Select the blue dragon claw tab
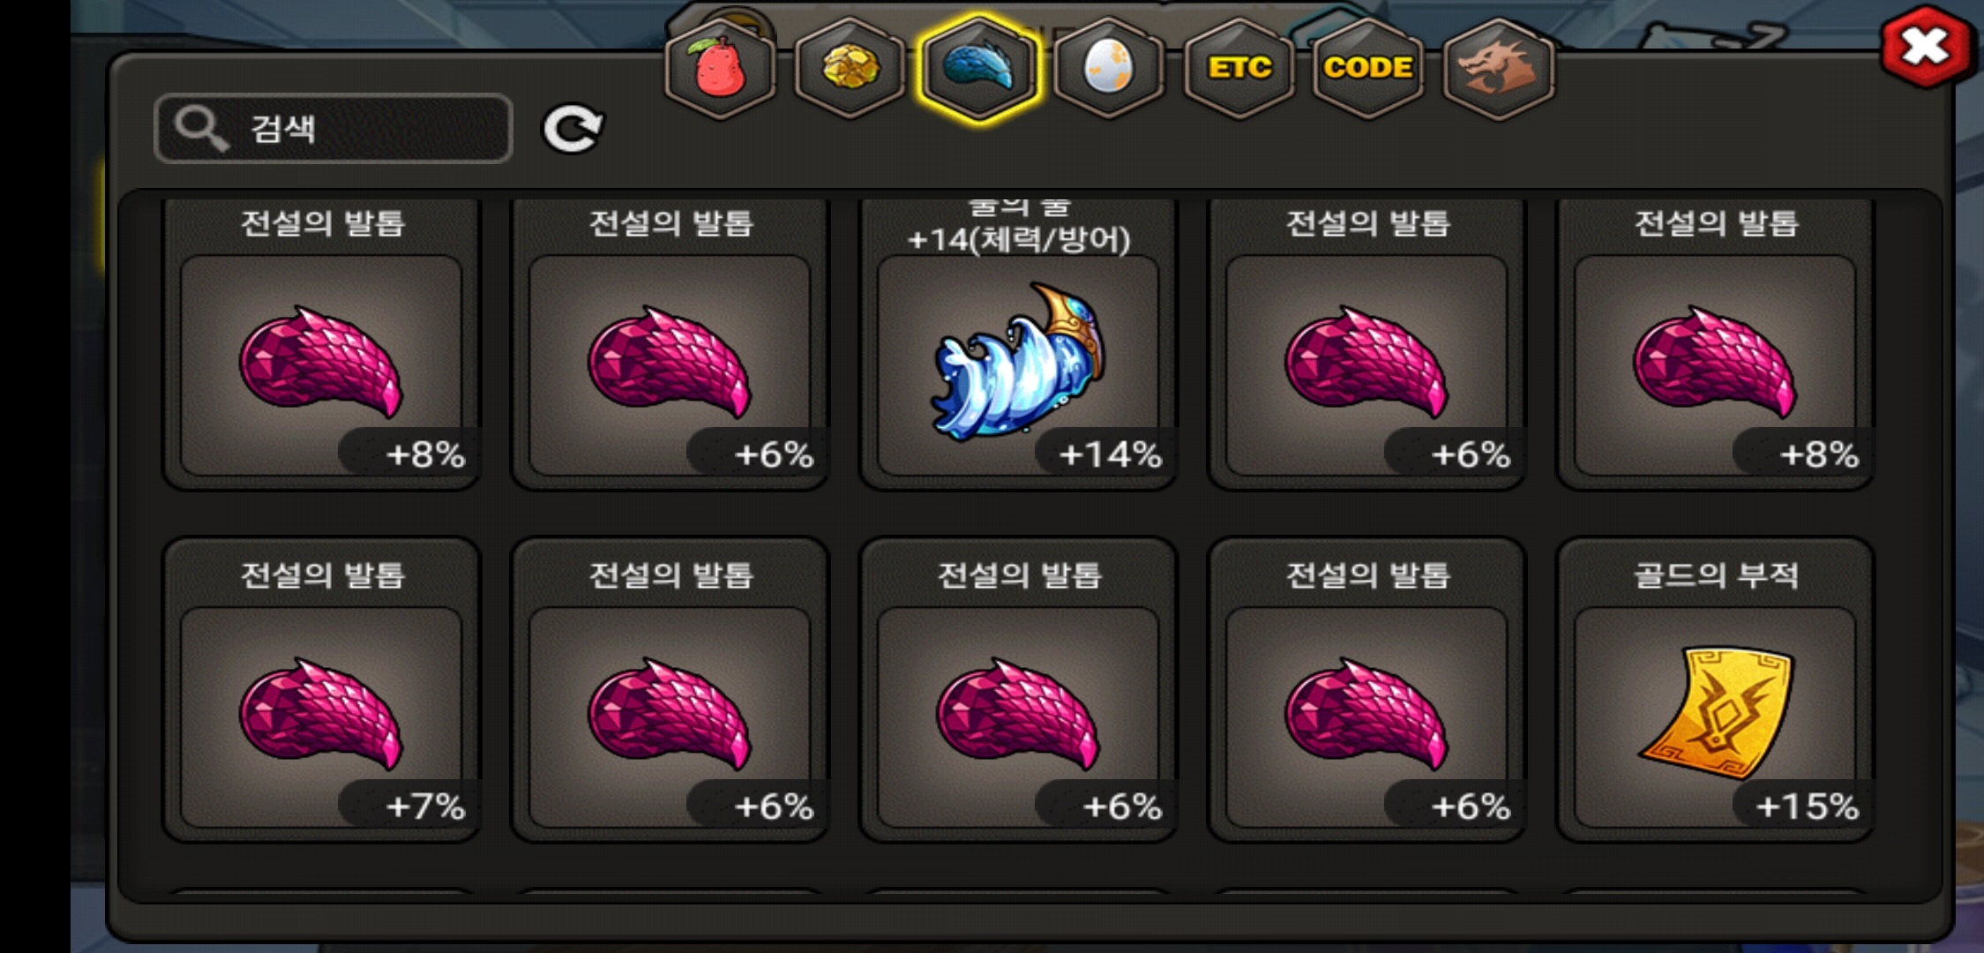Viewport: 1984px width, 953px height. pyautogui.click(x=979, y=69)
